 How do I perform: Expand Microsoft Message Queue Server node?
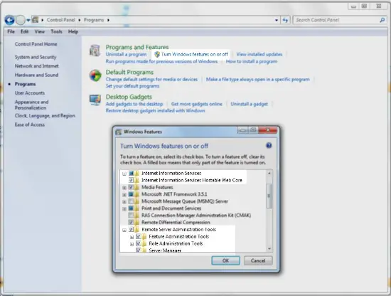click(x=124, y=201)
